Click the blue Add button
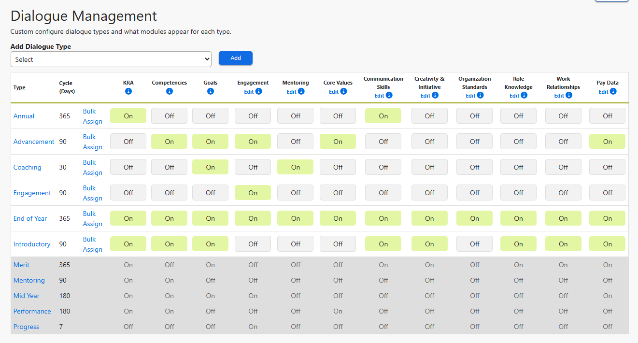The height and width of the screenshot is (343, 638). click(236, 58)
